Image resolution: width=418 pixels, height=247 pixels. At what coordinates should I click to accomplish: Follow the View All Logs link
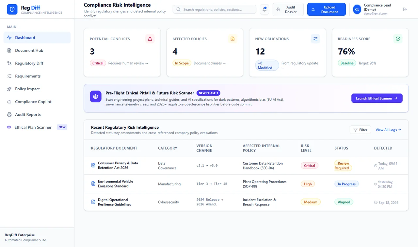pyautogui.click(x=388, y=130)
